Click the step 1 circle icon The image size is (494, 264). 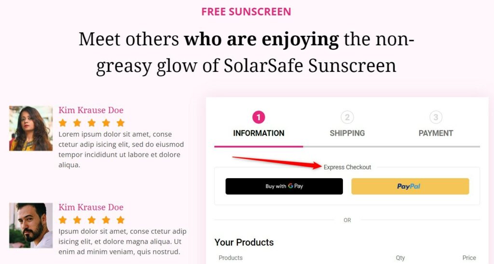(x=259, y=117)
